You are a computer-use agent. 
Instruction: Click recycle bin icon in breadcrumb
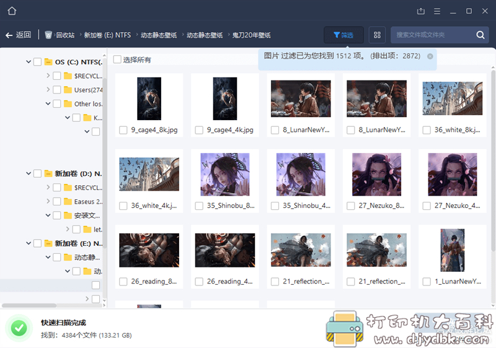tap(48, 35)
